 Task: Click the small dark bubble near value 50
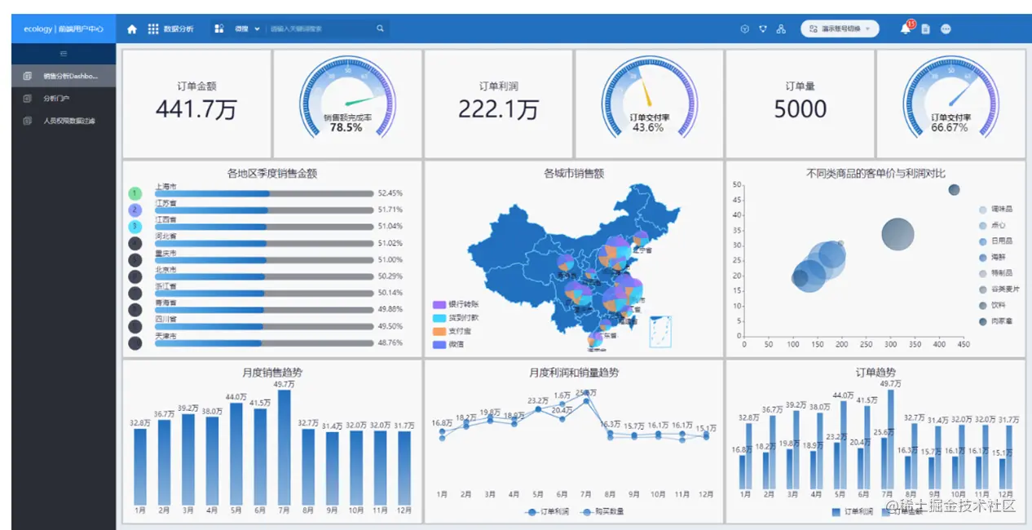coord(954,190)
